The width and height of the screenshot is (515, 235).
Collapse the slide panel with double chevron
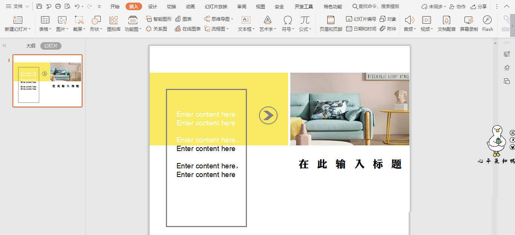(x=5, y=46)
